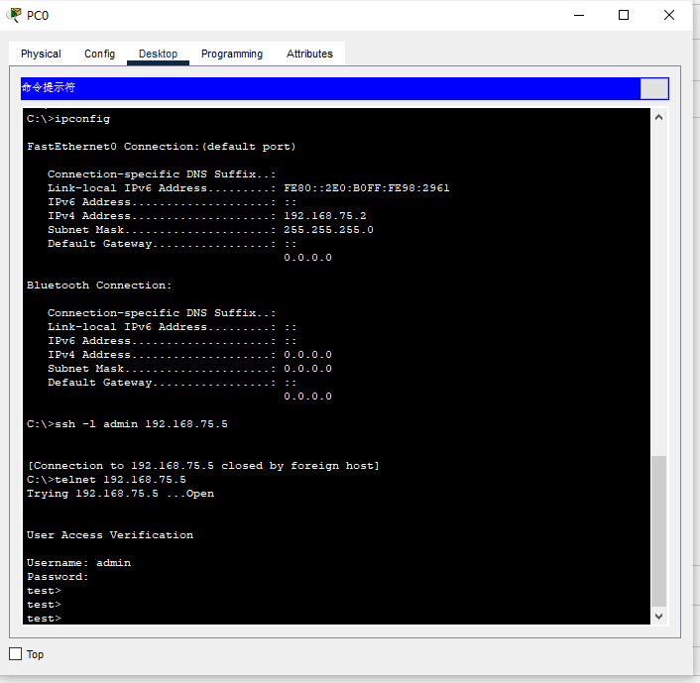The image size is (700, 683).
Task: Click the 'Username: admin' line
Action: (78, 562)
